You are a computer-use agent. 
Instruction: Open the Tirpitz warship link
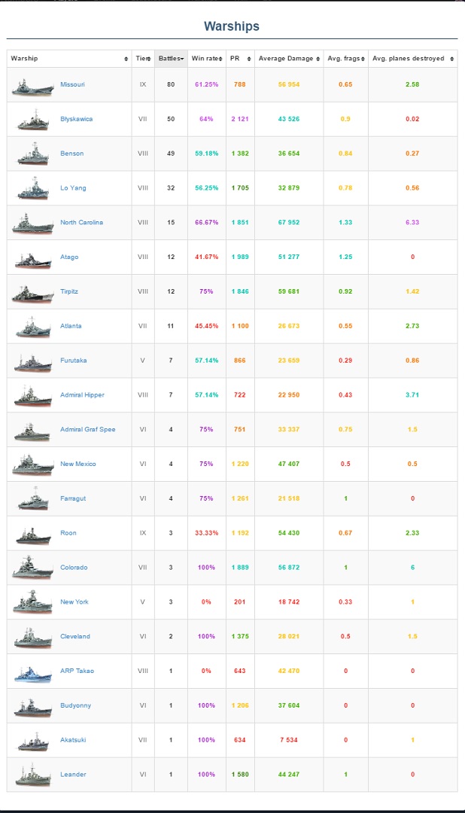69,291
